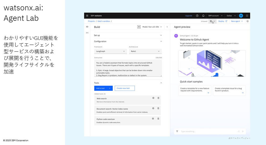Click Create new tool button
The width and height of the screenshot is (266, 145).
point(125,88)
